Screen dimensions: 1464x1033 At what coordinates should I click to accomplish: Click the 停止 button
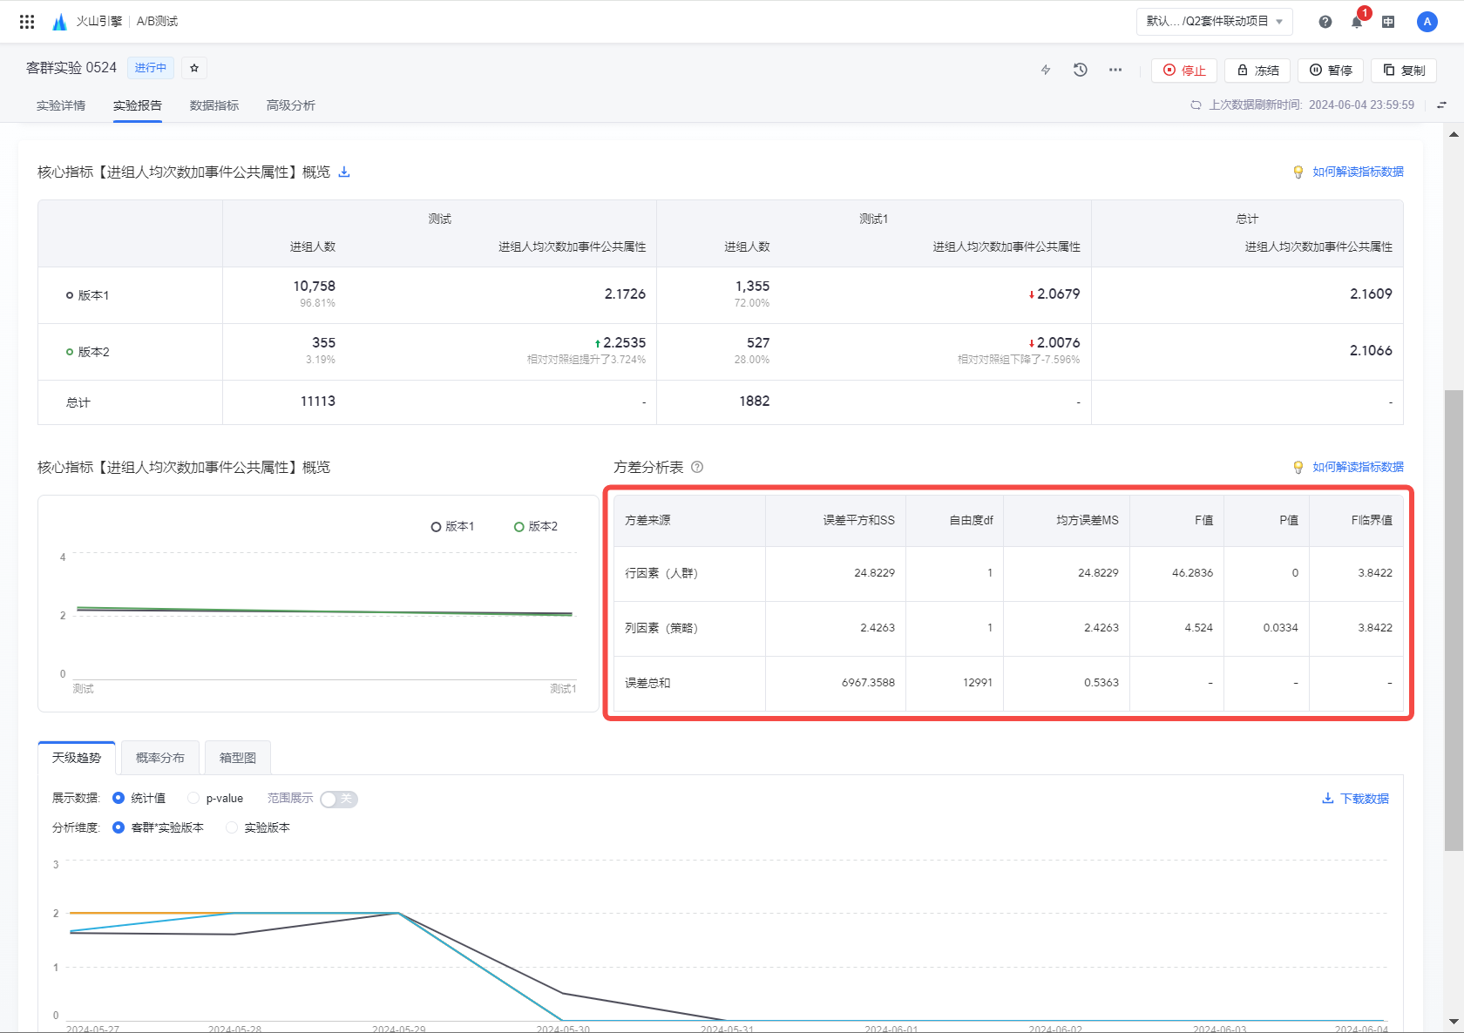1184,71
